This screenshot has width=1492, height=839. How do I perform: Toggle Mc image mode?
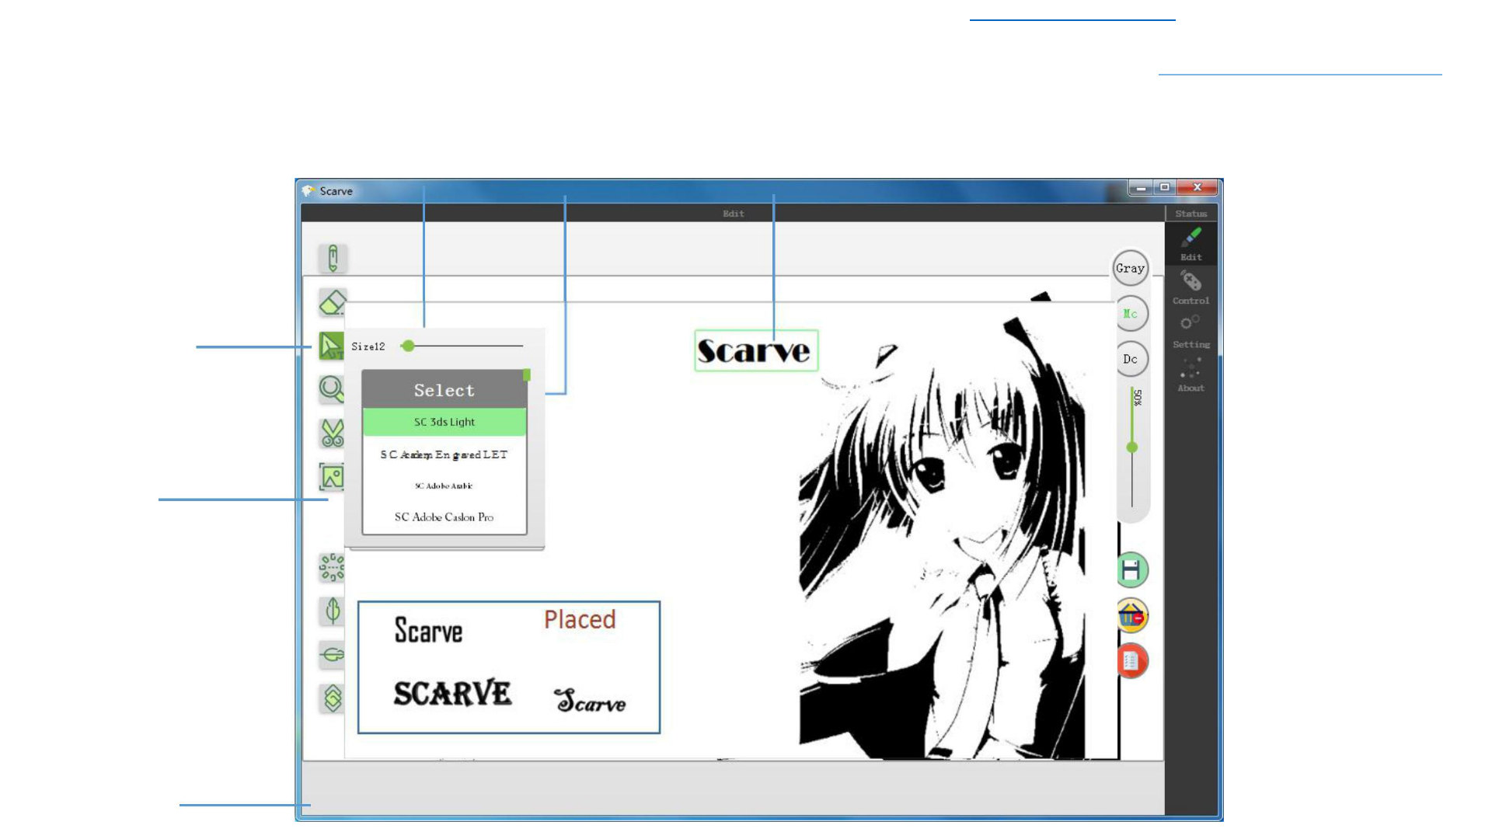1130,314
